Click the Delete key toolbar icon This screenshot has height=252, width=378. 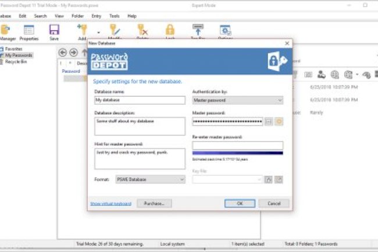[142, 31]
